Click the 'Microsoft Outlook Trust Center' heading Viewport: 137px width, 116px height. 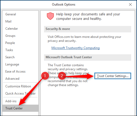[x=69, y=57]
